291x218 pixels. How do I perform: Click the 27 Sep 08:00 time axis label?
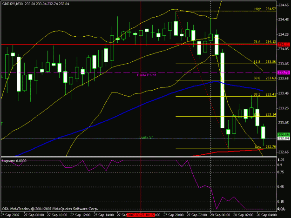tap(34, 215)
